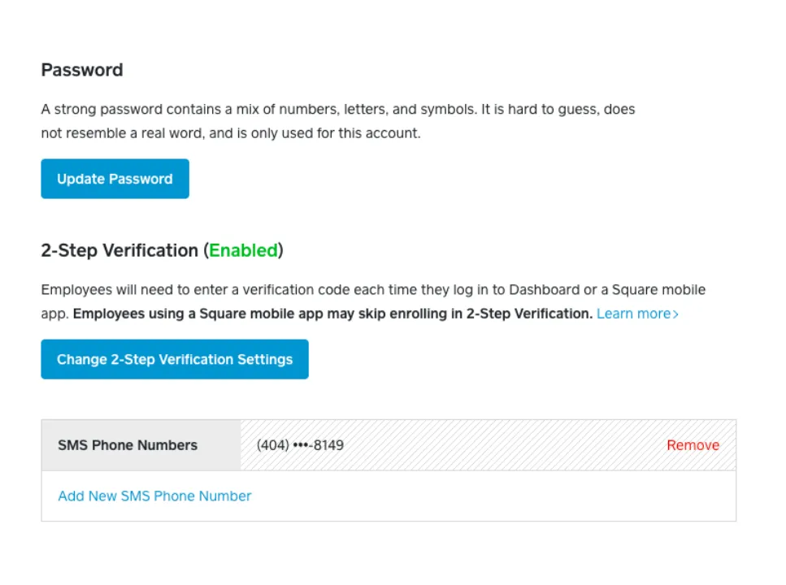Click the red Remove action for the number

pos(693,444)
